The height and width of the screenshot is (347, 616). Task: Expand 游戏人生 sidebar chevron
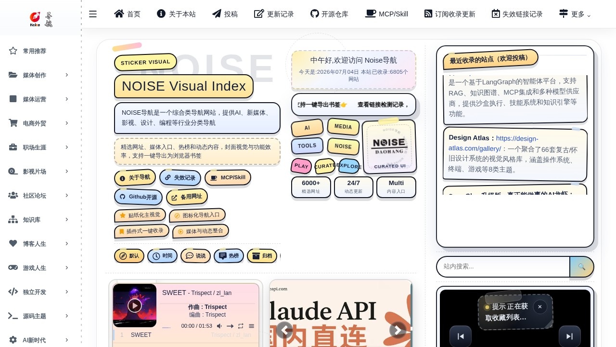(x=67, y=267)
